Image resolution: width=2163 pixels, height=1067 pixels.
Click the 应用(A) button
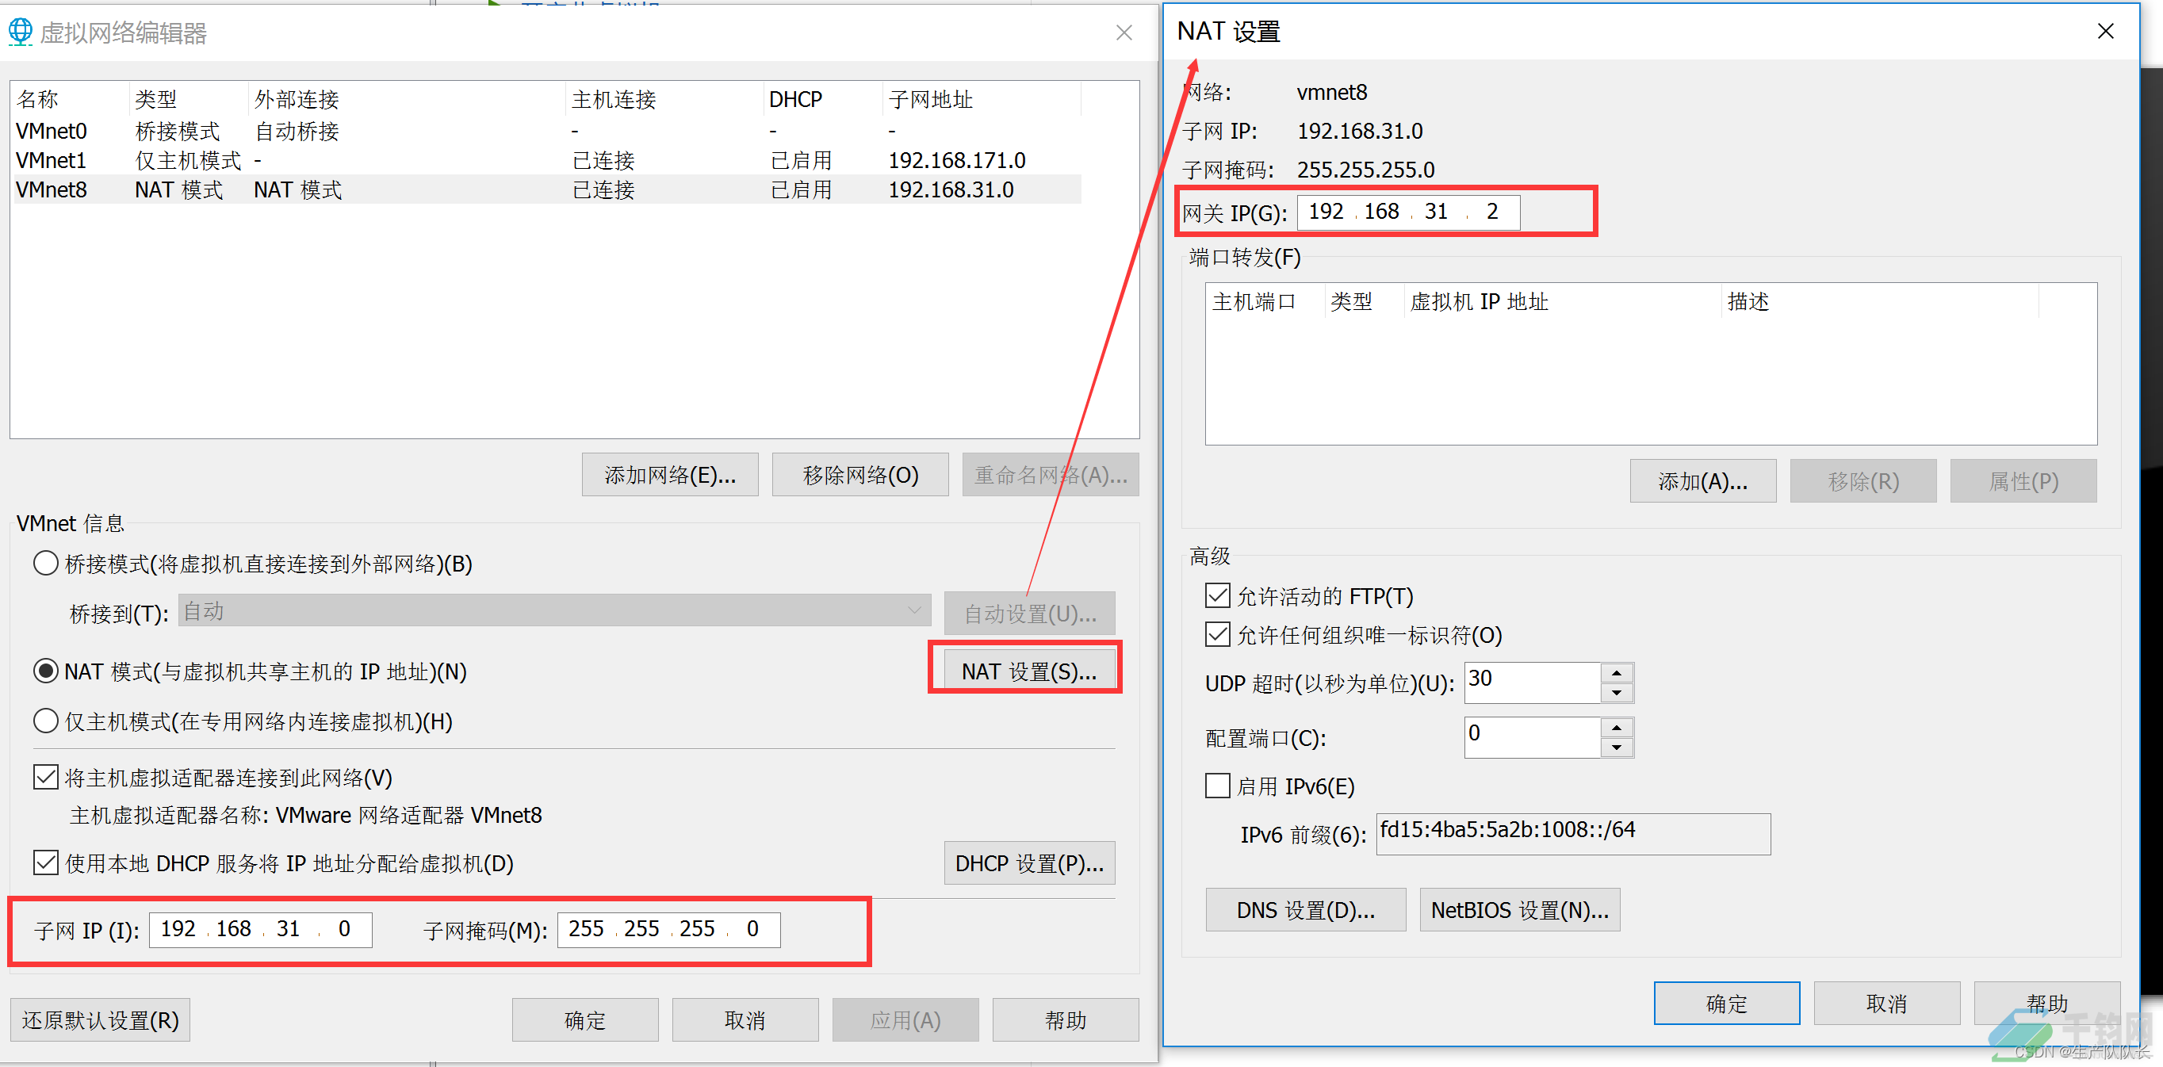(x=905, y=1020)
